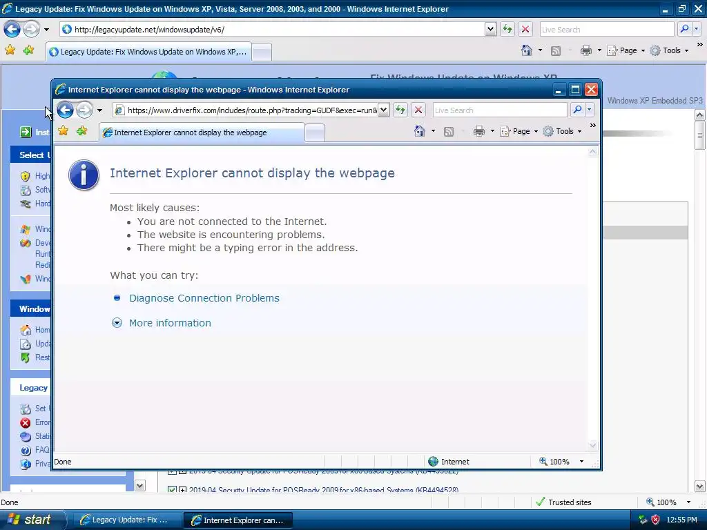Select the Errors sidebar icon
707x530 pixels.
point(26,423)
